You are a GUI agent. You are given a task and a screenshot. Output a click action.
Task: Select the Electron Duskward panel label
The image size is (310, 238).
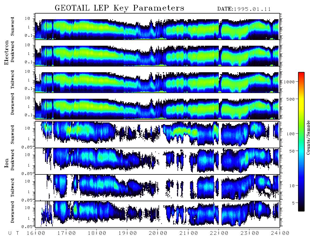(12, 52)
